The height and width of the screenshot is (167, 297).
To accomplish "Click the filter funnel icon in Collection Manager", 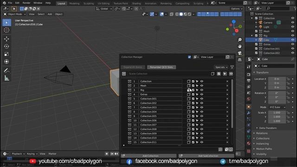I will pyautogui.click(x=232, y=67).
